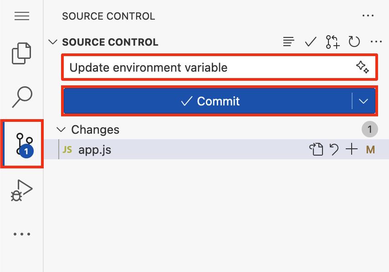The image size is (389, 272).
Task: Open the Commit options dropdown arrow
Action: click(x=363, y=101)
